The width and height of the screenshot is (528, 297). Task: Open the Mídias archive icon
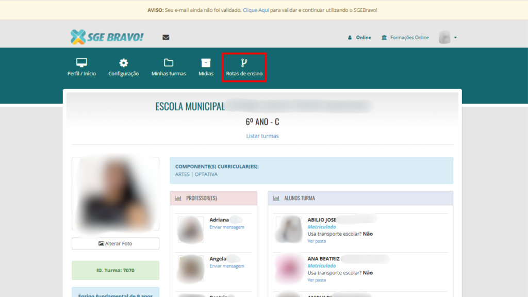(x=206, y=63)
